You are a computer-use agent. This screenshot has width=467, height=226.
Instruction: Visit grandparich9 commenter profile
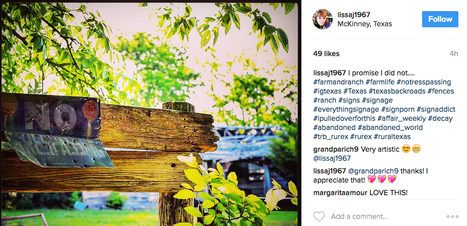click(336, 149)
